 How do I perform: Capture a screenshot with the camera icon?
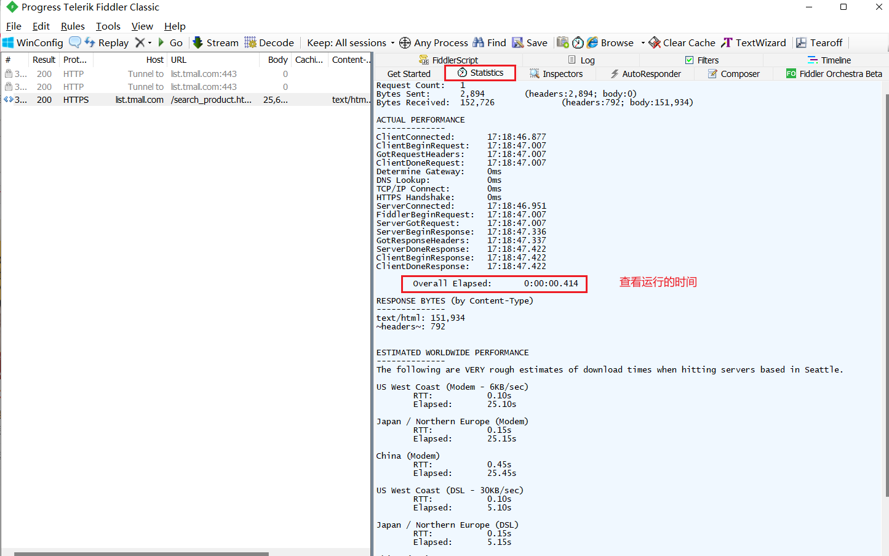[x=562, y=42]
